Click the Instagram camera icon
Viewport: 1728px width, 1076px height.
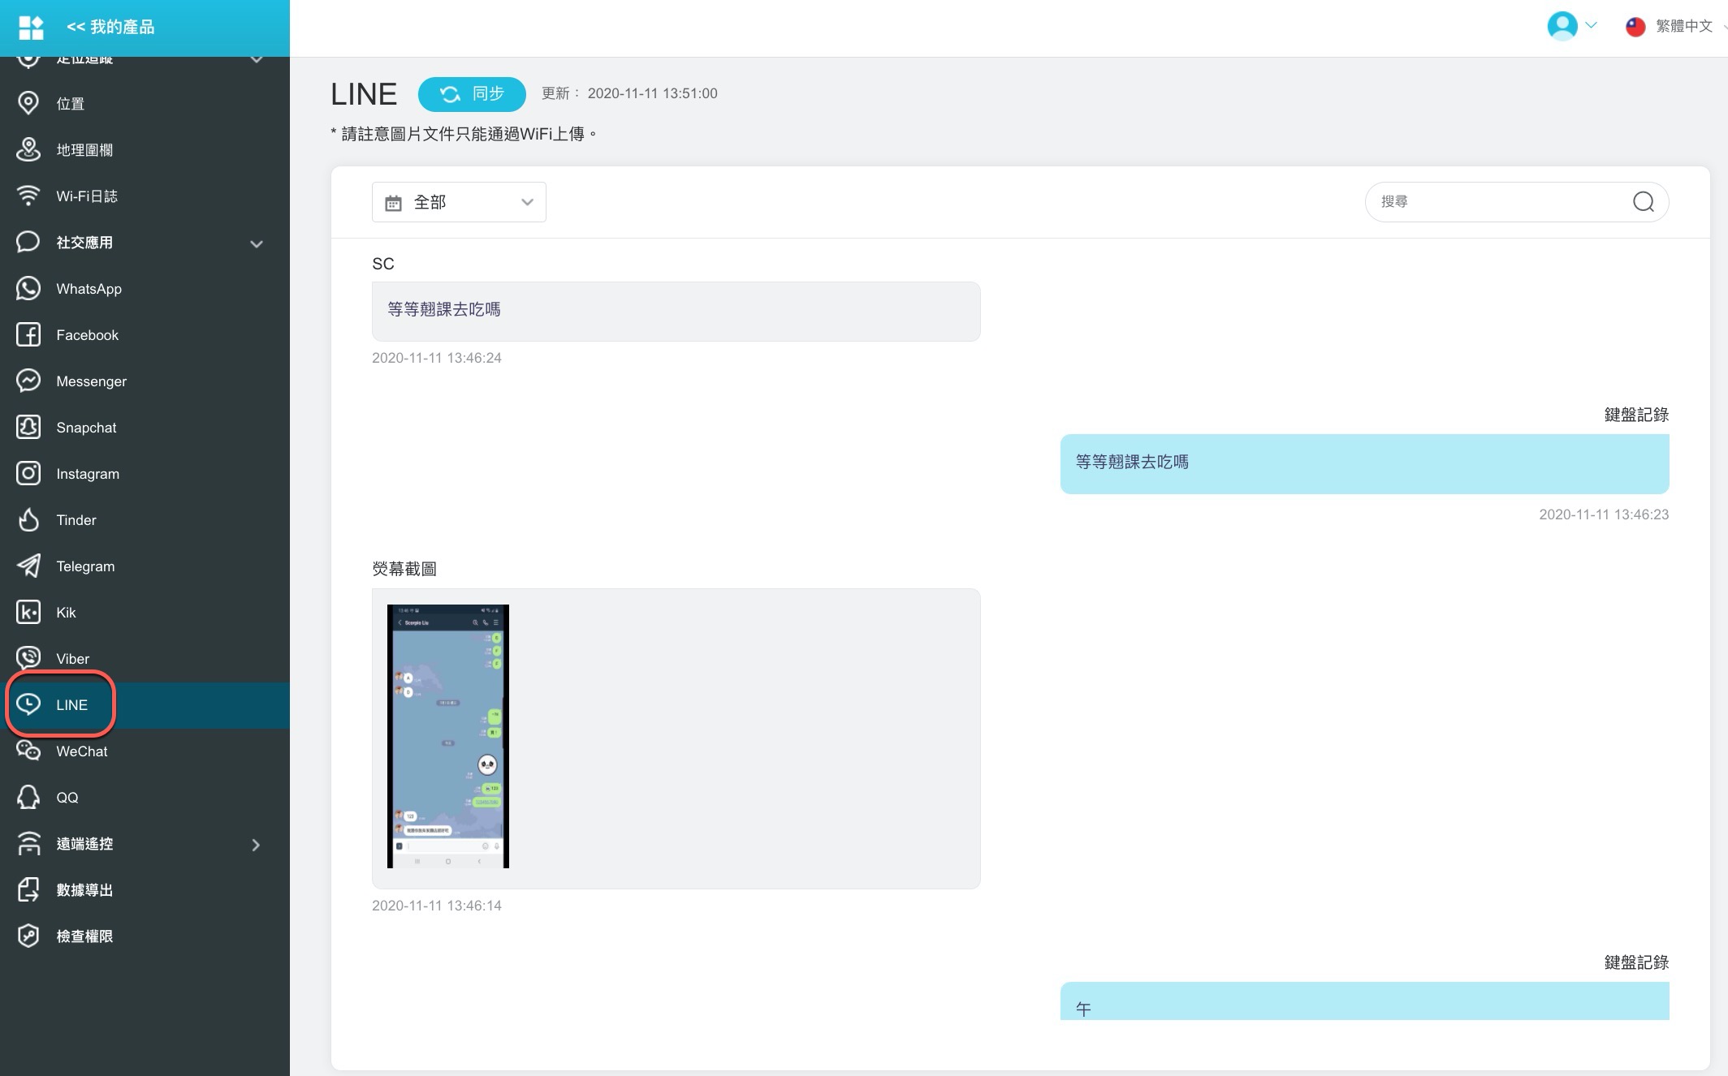pos(28,473)
